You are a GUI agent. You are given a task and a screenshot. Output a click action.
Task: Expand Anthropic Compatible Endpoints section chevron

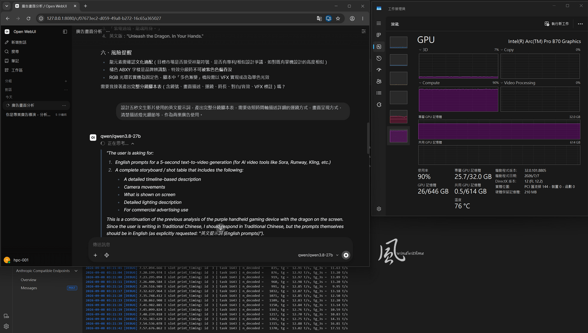[x=76, y=271]
